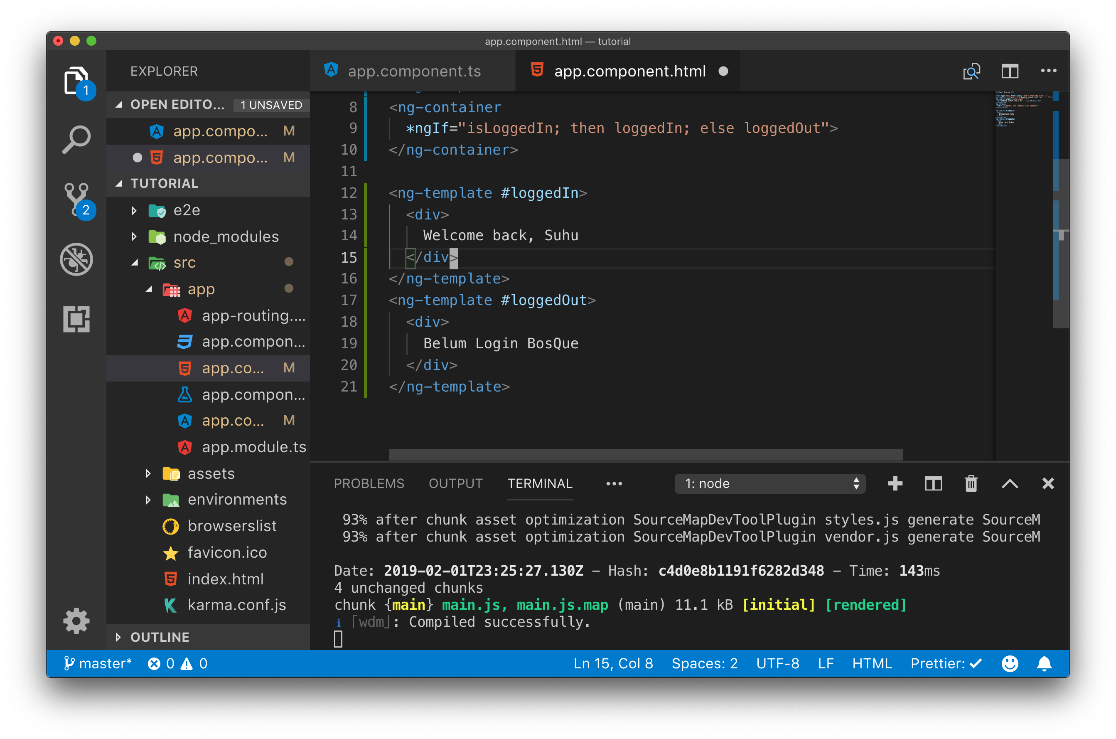
Task: Open browserslist file
Action: point(208,526)
